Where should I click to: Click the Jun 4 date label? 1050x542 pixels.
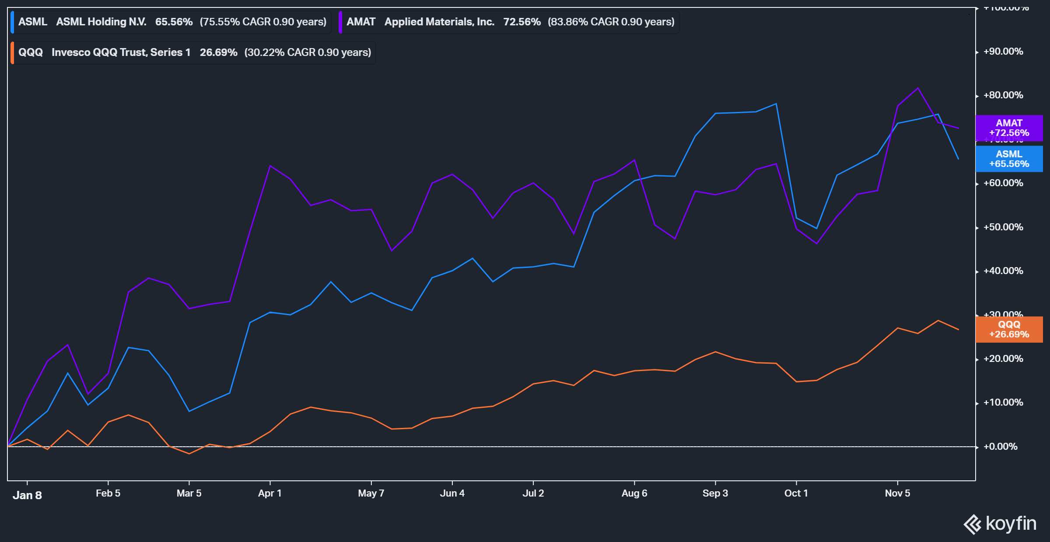tap(452, 493)
